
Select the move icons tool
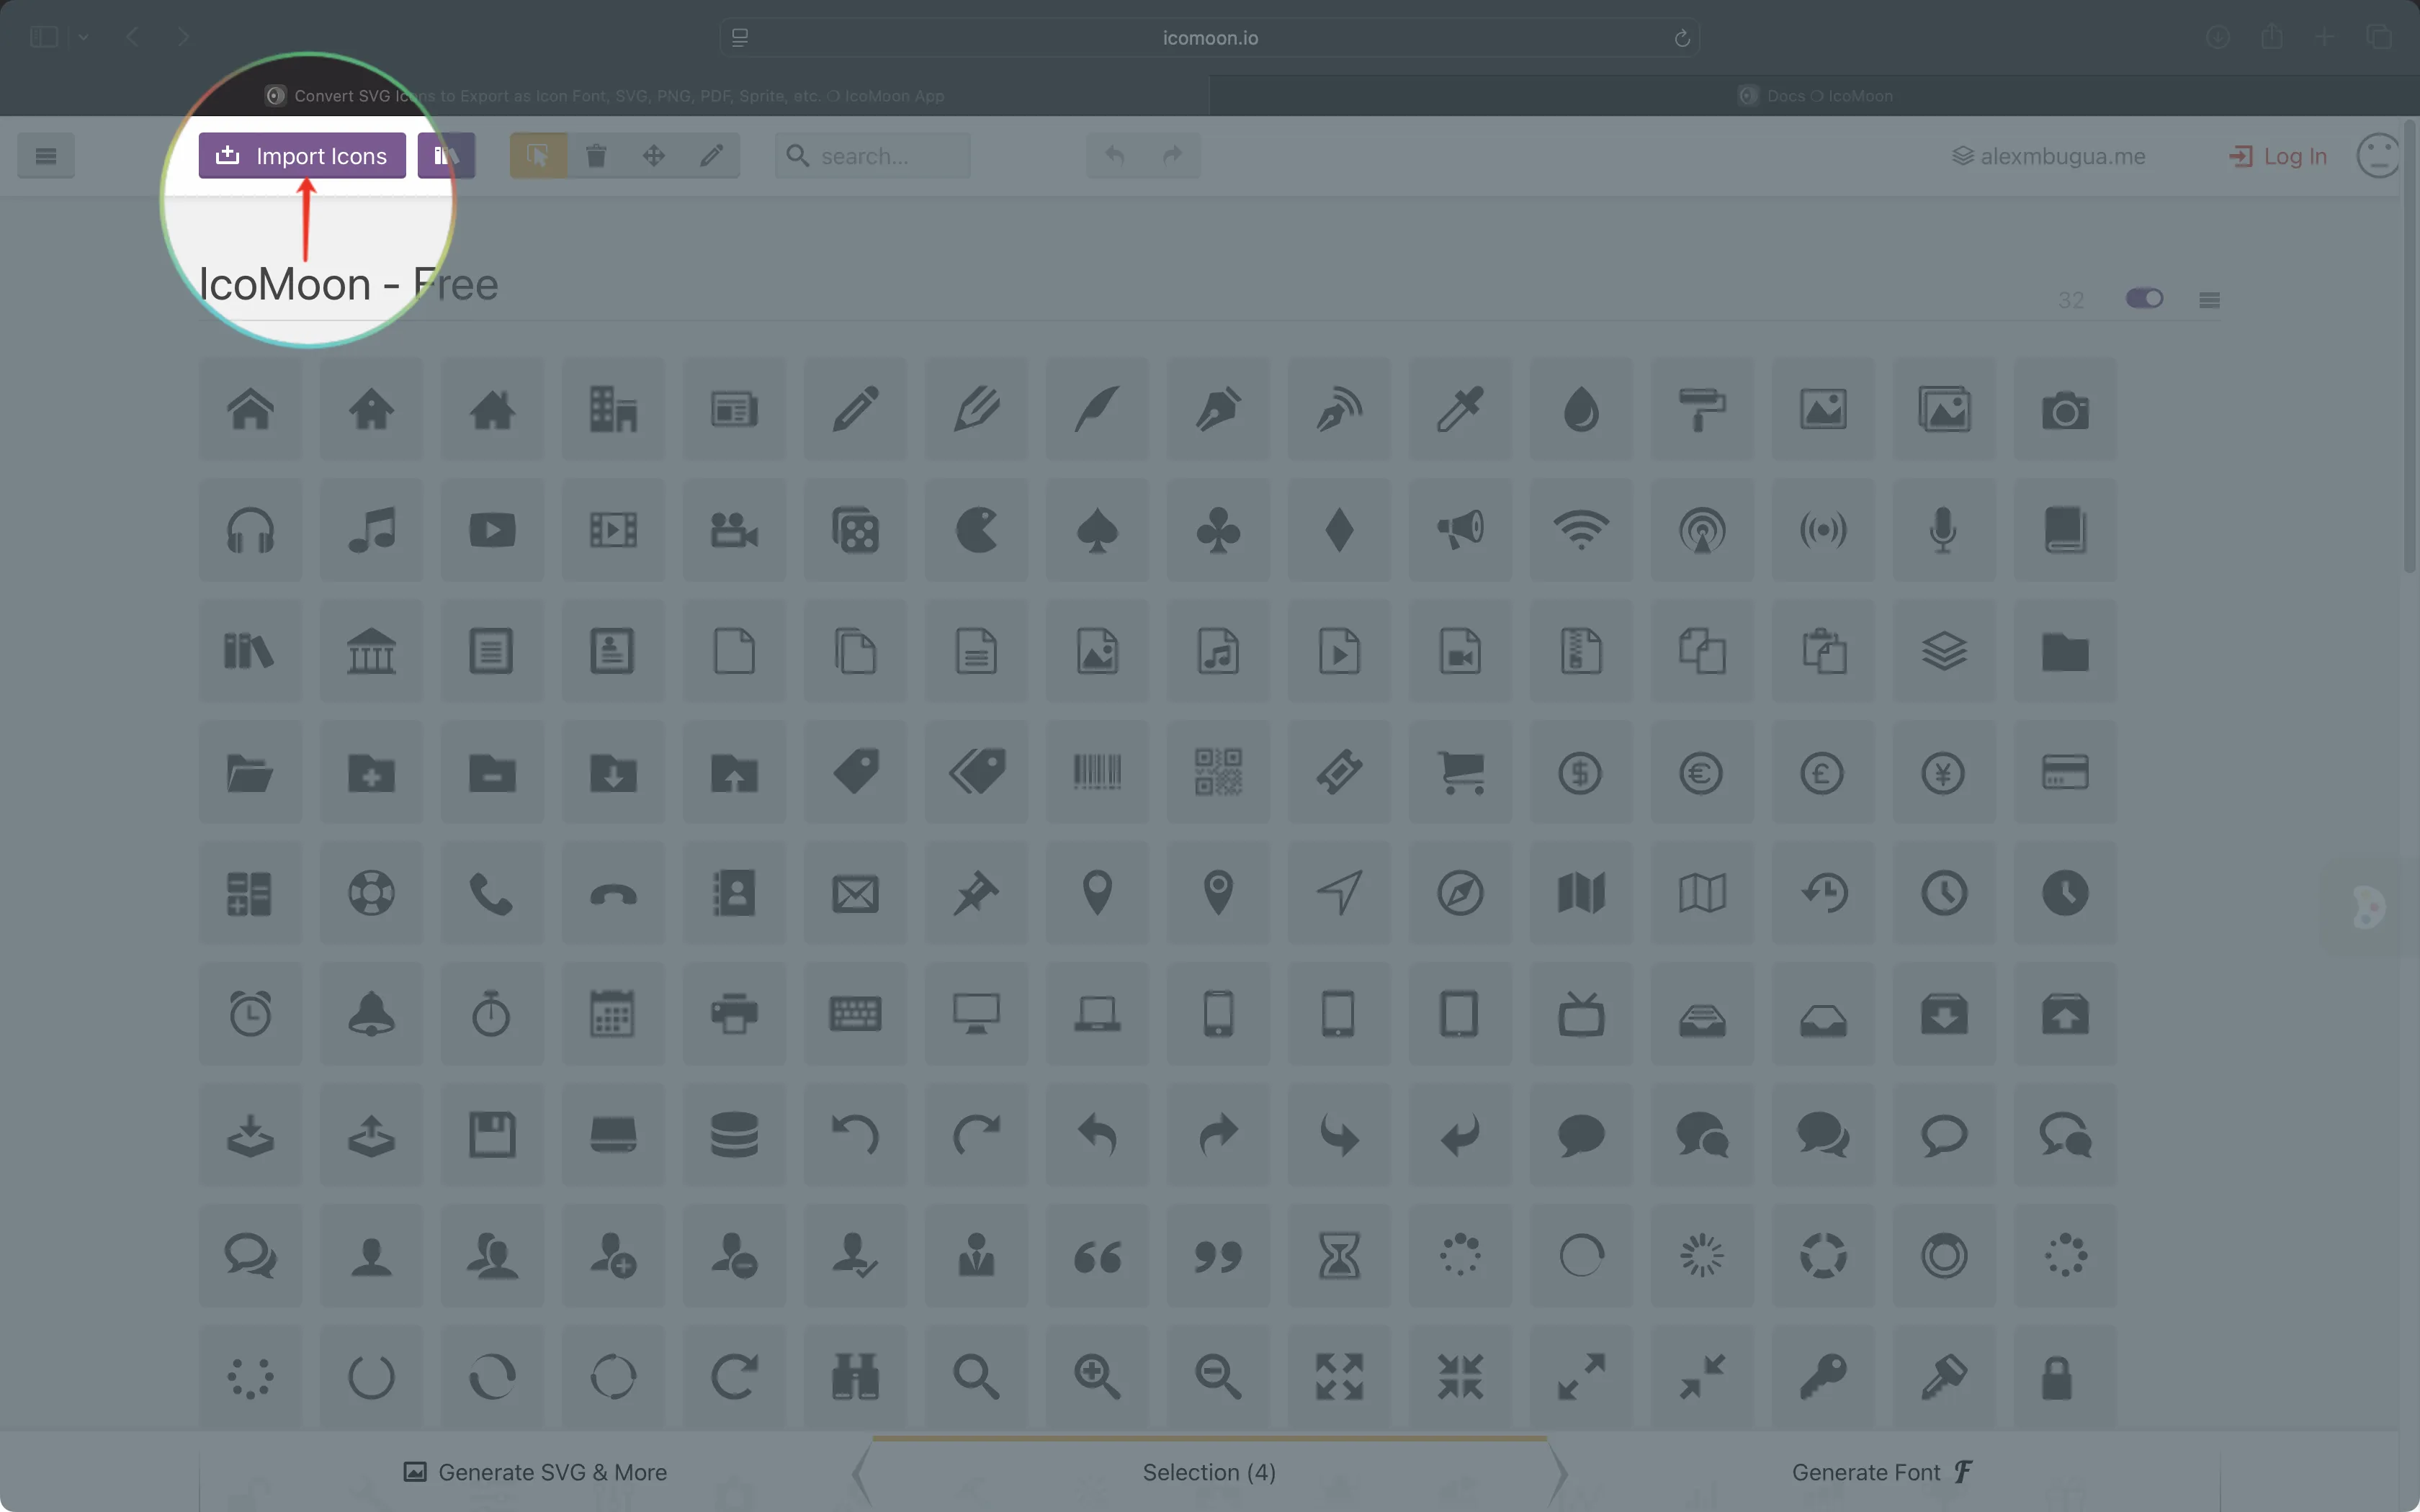pos(653,155)
